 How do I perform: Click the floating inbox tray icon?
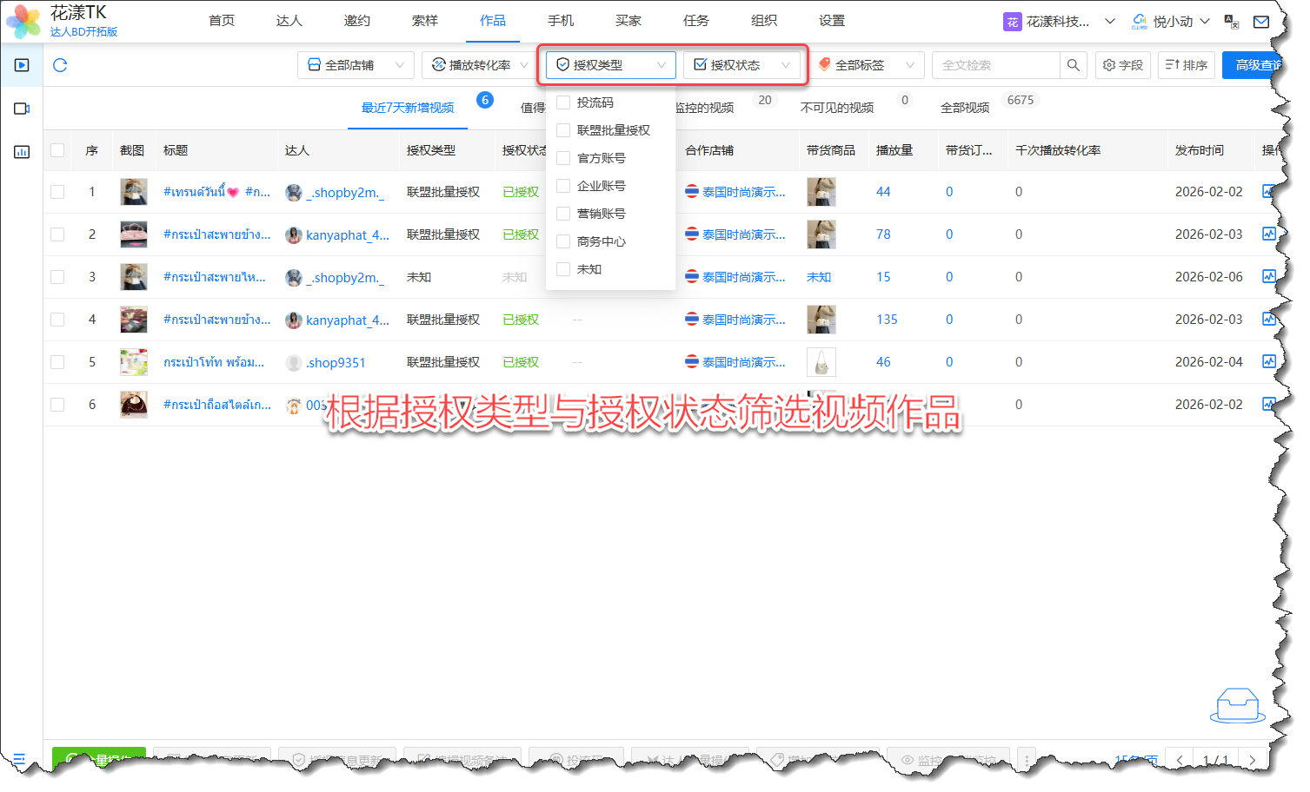click(x=1237, y=704)
